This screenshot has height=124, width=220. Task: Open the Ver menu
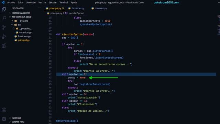(x=40, y=2)
